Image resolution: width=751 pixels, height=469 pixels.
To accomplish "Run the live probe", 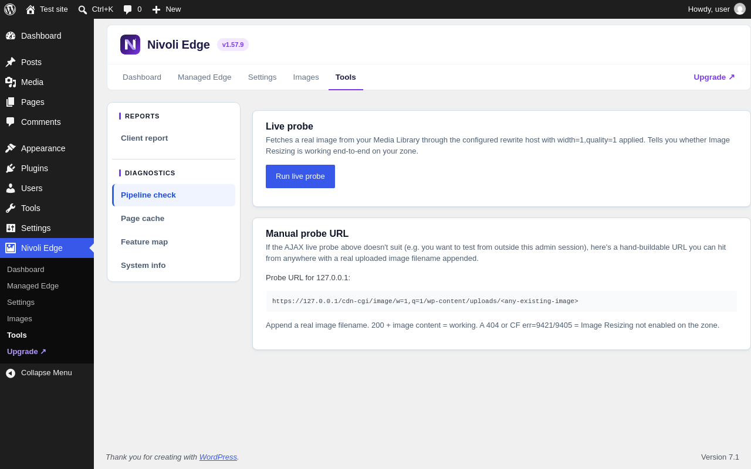I will click(300, 176).
